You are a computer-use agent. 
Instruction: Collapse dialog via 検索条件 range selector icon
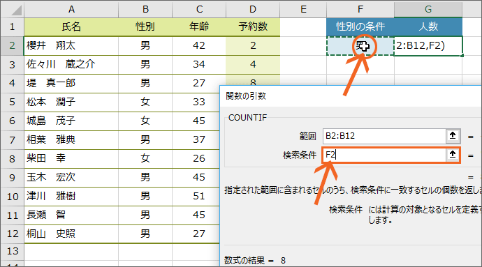pos(453,155)
